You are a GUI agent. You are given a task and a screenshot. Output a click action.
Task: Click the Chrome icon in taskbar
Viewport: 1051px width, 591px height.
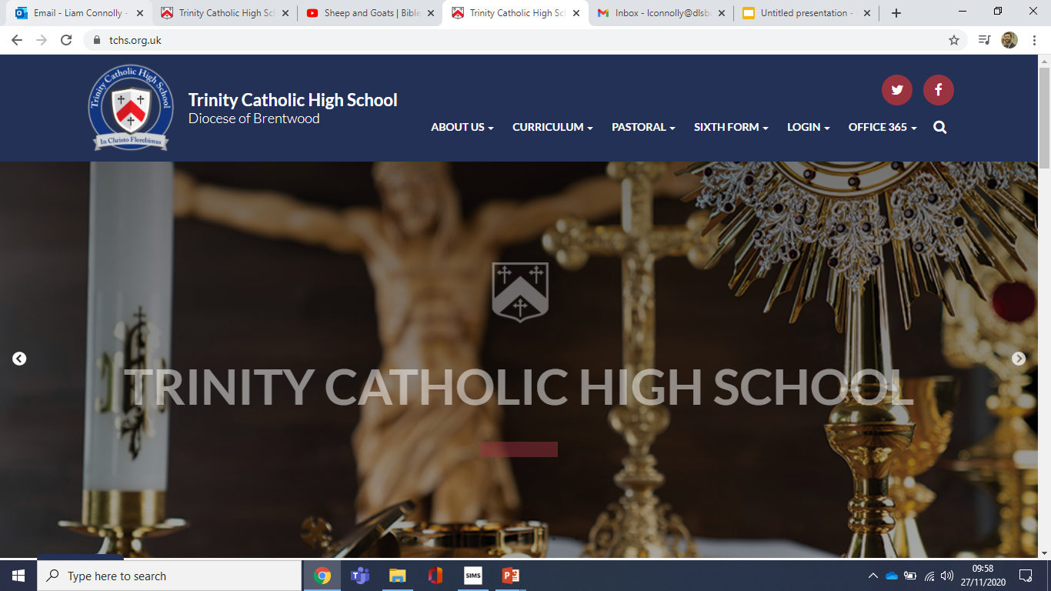point(322,576)
